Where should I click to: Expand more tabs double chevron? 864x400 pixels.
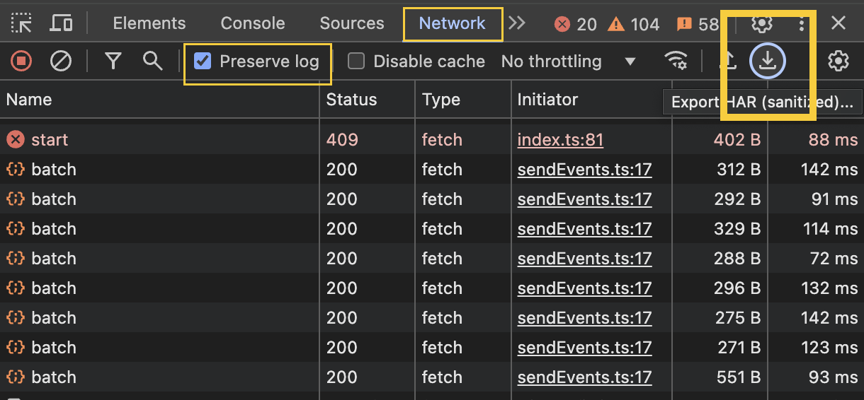517,23
